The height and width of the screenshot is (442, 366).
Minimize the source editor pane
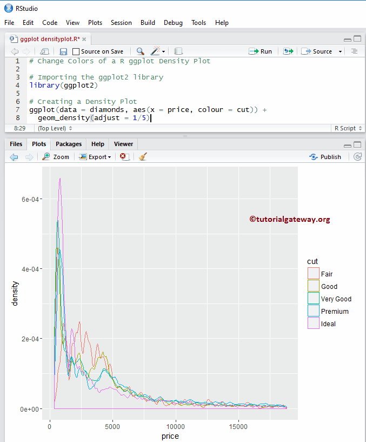348,39
